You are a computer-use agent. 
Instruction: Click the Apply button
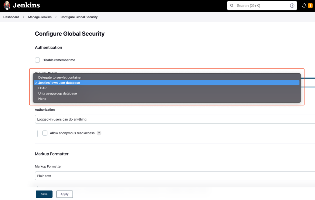[65, 194]
